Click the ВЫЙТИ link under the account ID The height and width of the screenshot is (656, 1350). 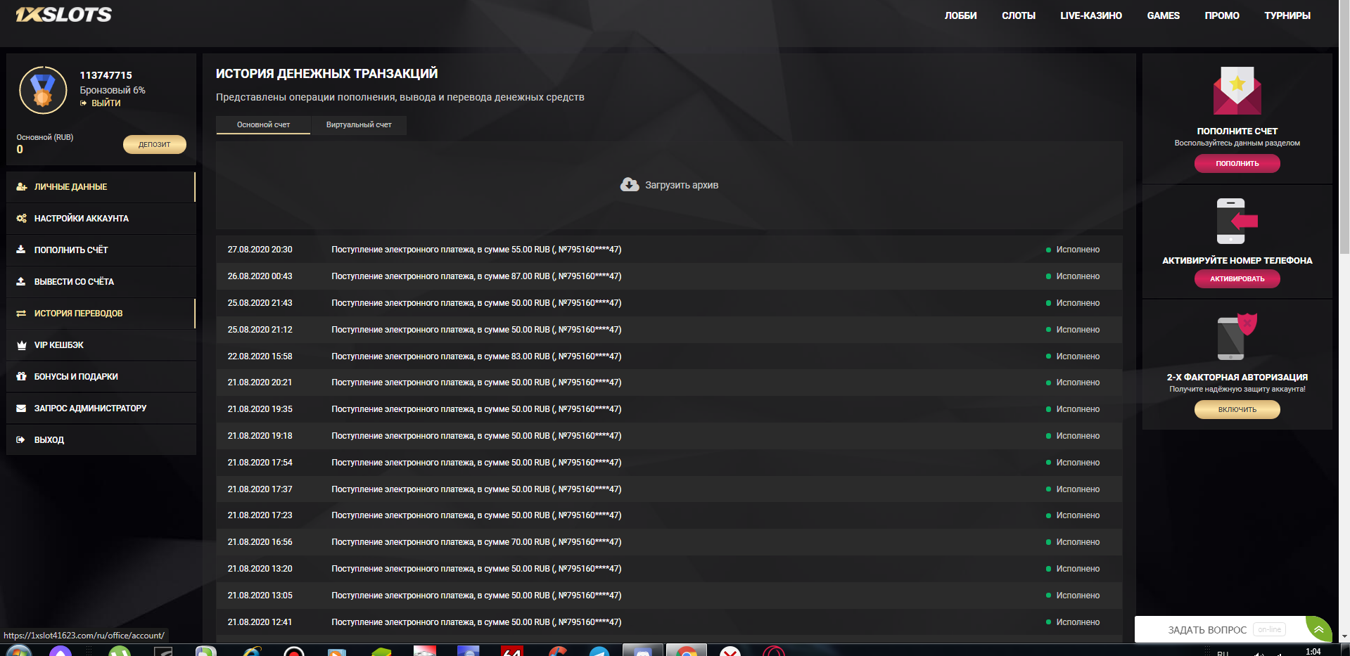(x=106, y=103)
